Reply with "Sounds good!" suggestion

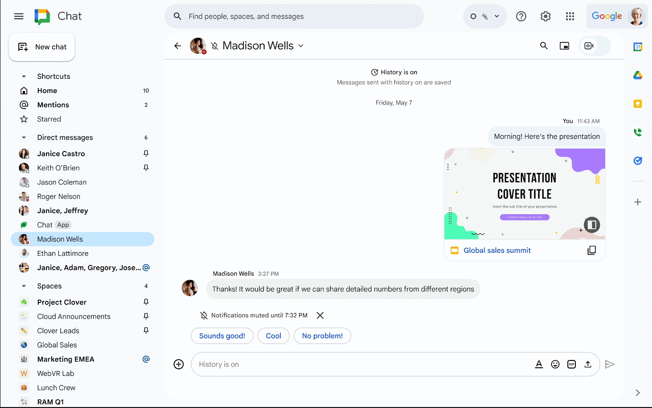tap(222, 336)
